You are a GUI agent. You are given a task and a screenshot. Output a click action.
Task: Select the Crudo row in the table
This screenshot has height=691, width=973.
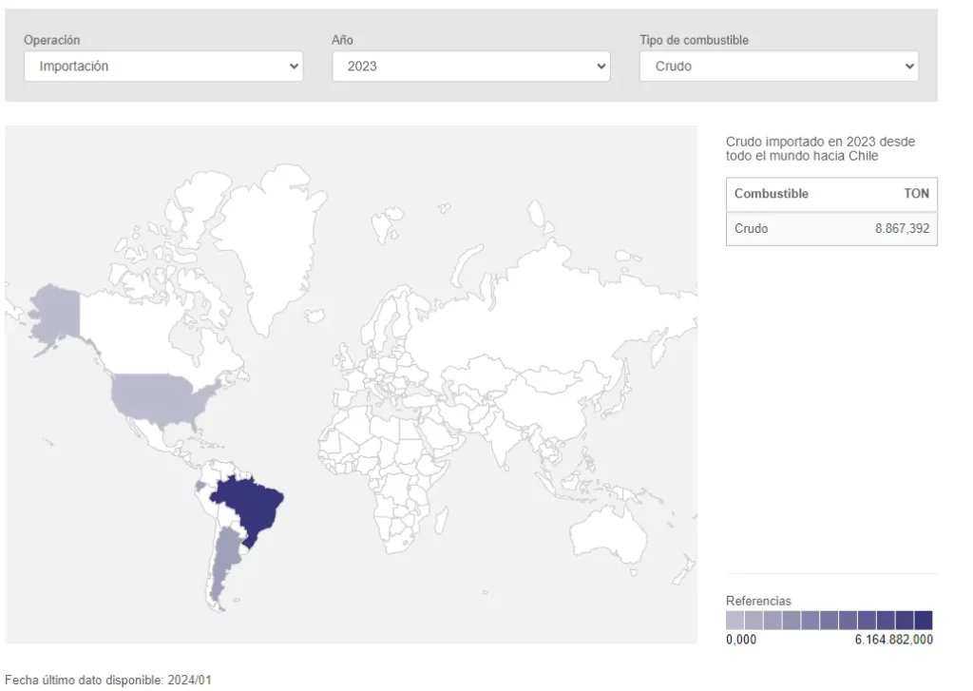pos(751,229)
